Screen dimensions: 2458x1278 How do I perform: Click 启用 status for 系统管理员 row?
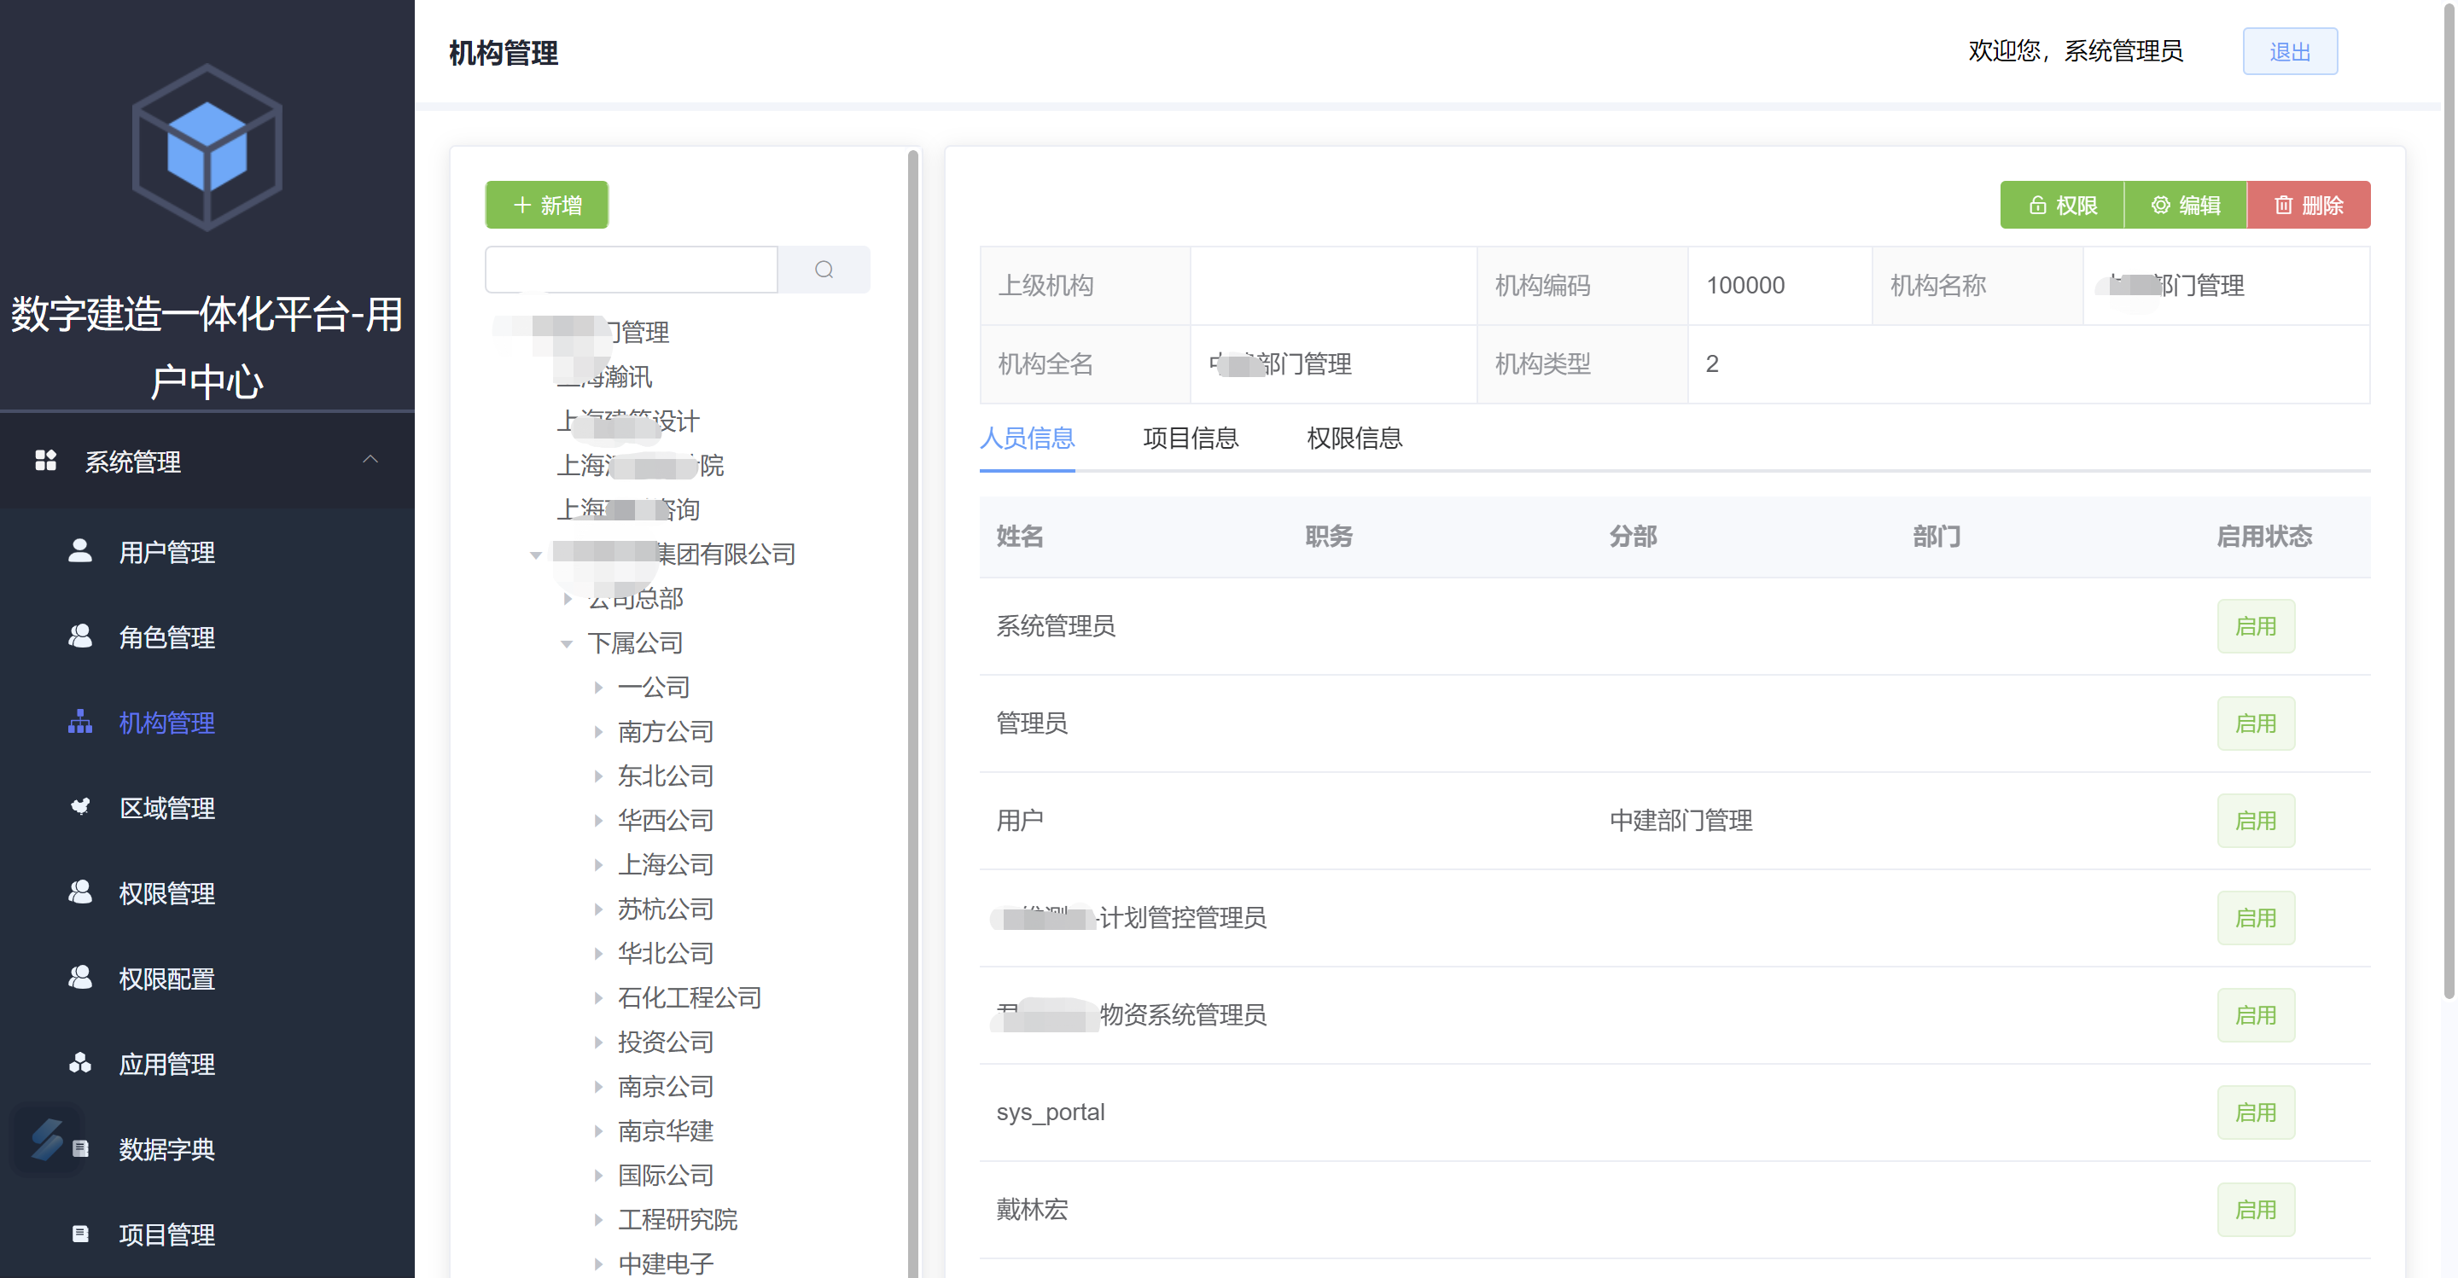pyautogui.click(x=2256, y=626)
